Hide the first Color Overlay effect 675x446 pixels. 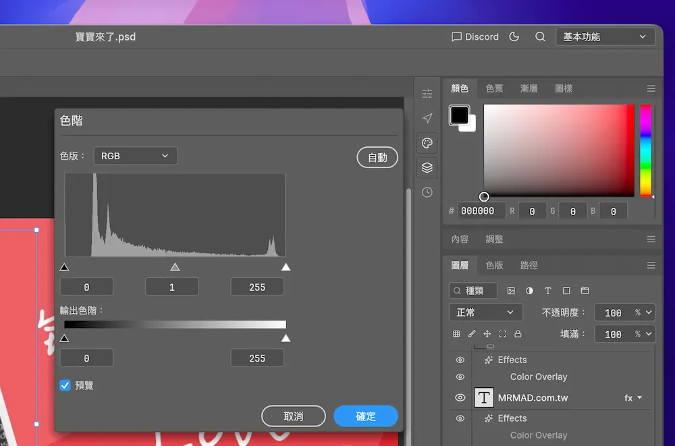tap(460, 377)
